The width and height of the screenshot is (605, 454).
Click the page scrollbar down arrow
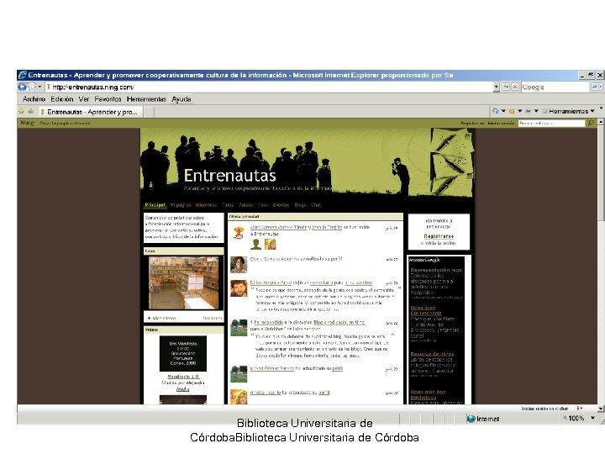click(601, 409)
